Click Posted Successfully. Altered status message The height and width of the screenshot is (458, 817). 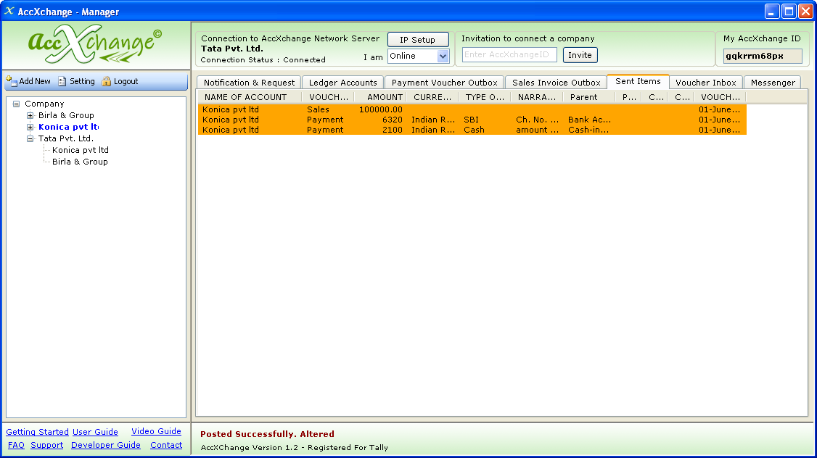[267, 434]
